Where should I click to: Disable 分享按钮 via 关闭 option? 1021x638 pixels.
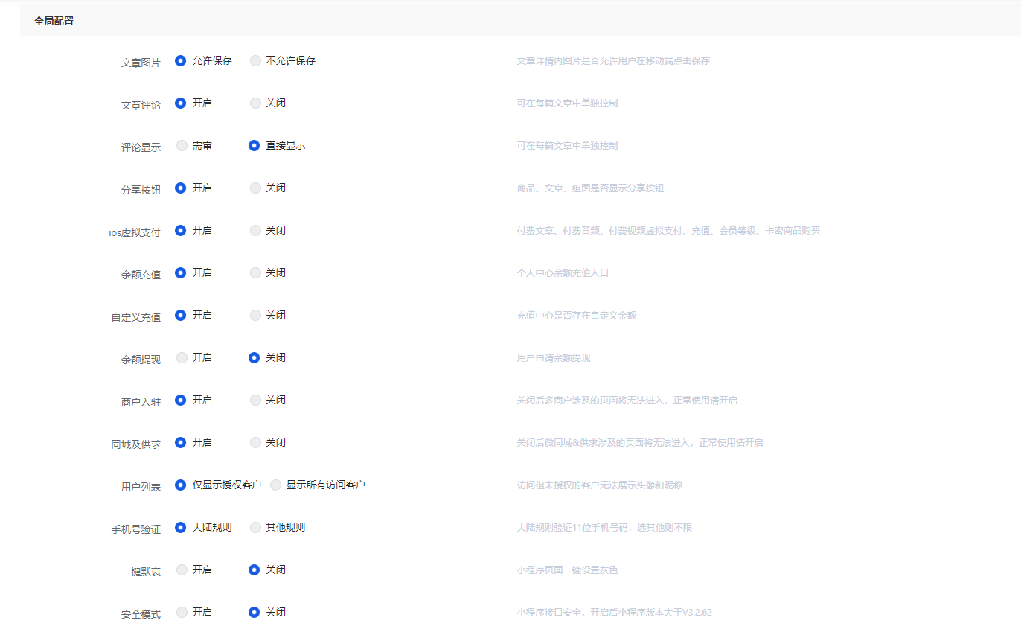[256, 188]
